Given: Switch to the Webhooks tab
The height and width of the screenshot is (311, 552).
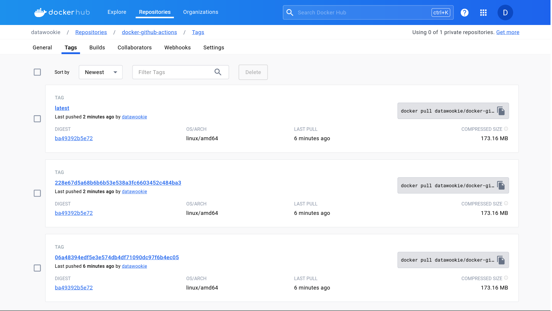Looking at the screenshot, I should (177, 47).
